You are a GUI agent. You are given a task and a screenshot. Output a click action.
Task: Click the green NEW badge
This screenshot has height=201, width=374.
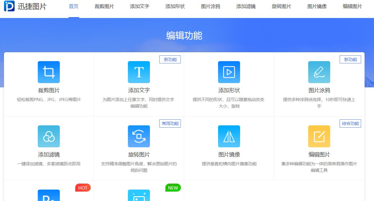click(173, 188)
